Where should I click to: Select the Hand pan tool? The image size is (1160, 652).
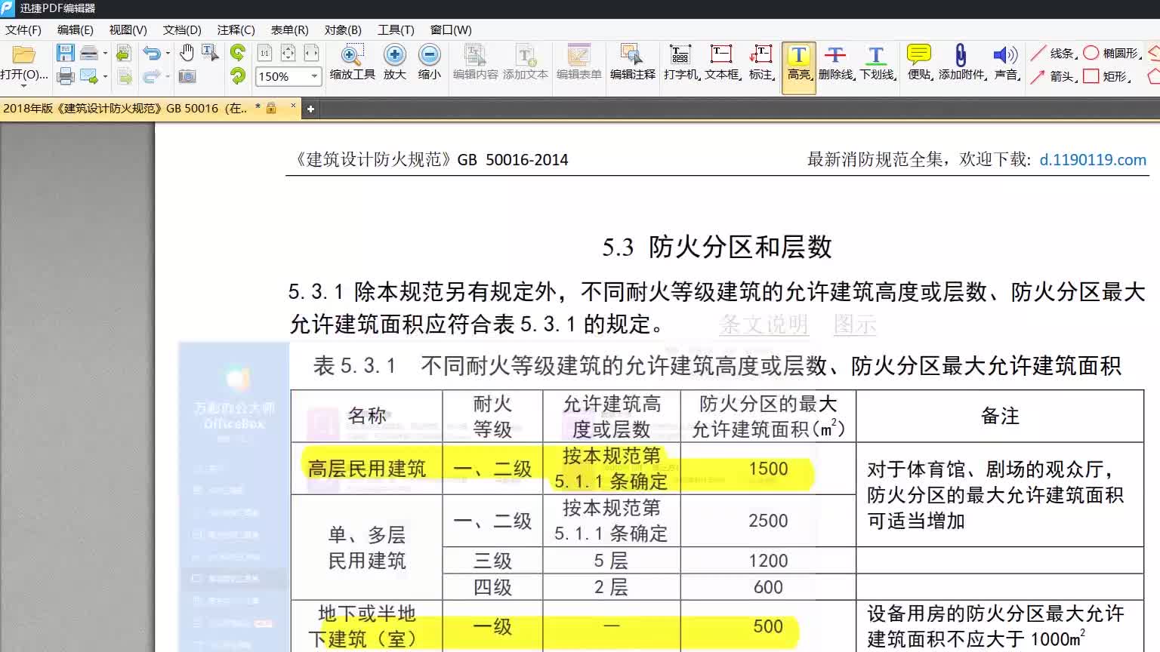point(187,53)
